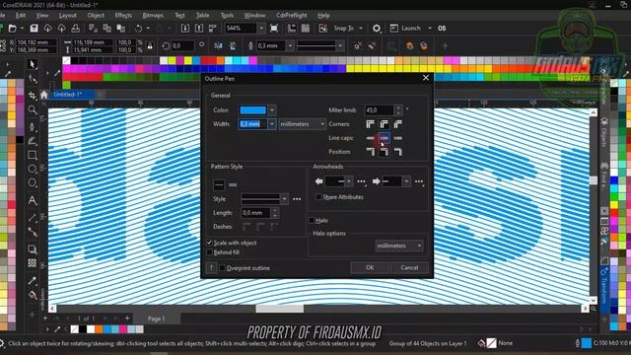Check the Overprint outline checkbox
Viewport: 631px width, 355px height.
(222, 268)
